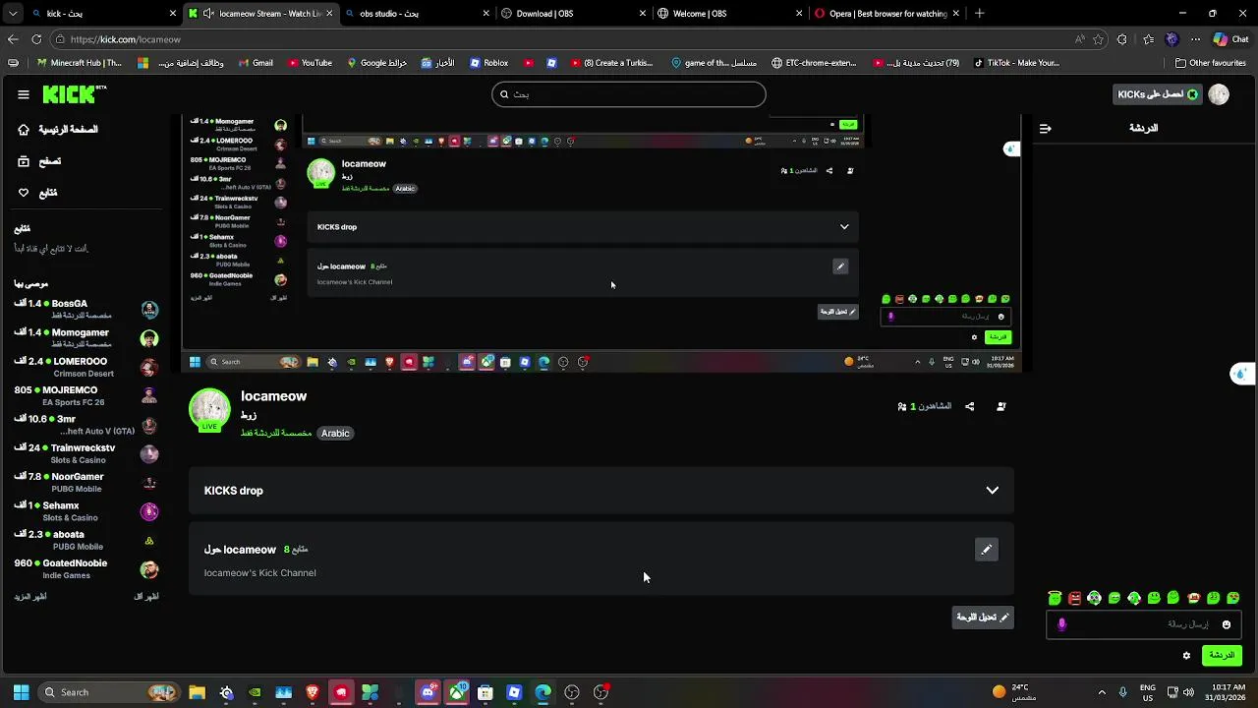This screenshot has width=1258, height=708.
Task: Collapse the chat panel arrow icon
Action: coord(1045,129)
